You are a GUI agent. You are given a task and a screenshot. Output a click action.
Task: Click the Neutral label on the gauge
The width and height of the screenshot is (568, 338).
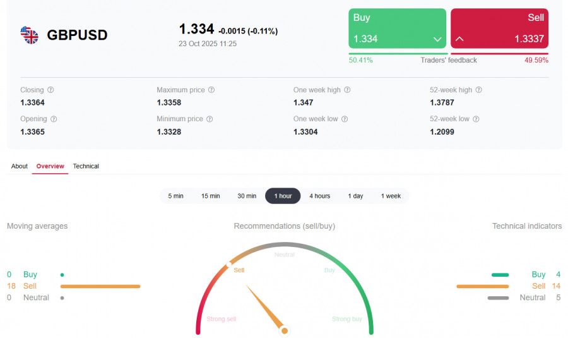coord(285,255)
